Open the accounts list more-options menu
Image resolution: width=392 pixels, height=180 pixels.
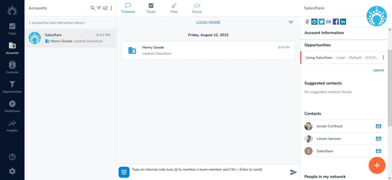tap(111, 8)
